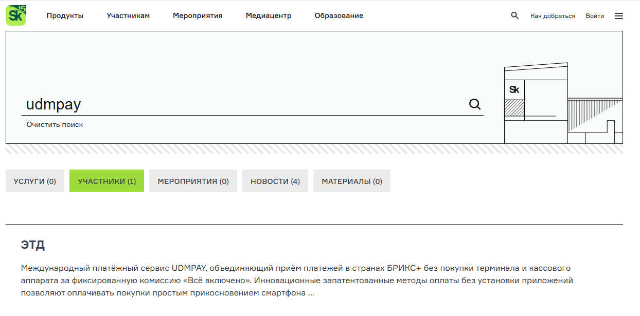Click the Как добраться link

coord(553,16)
